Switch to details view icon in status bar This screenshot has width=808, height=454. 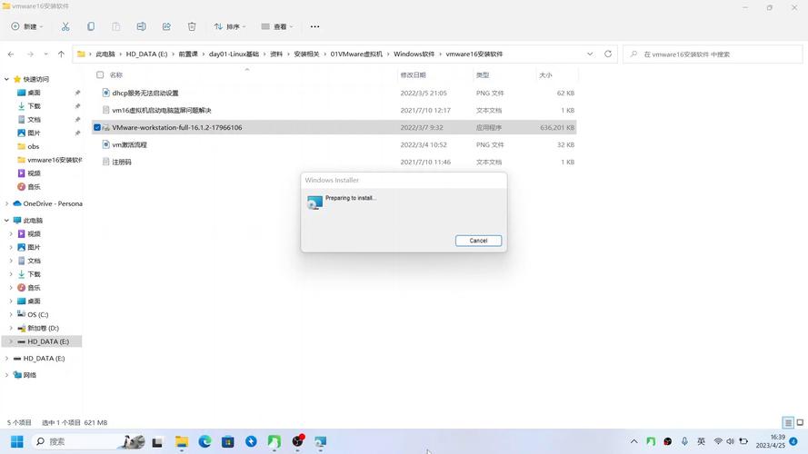(x=788, y=422)
